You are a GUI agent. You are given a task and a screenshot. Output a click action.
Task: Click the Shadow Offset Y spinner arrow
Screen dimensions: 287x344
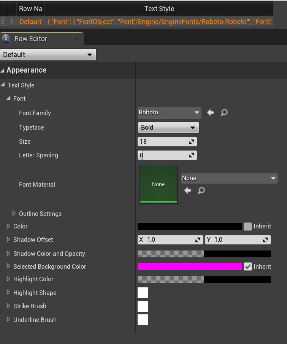pyautogui.click(x=265, y=240)
